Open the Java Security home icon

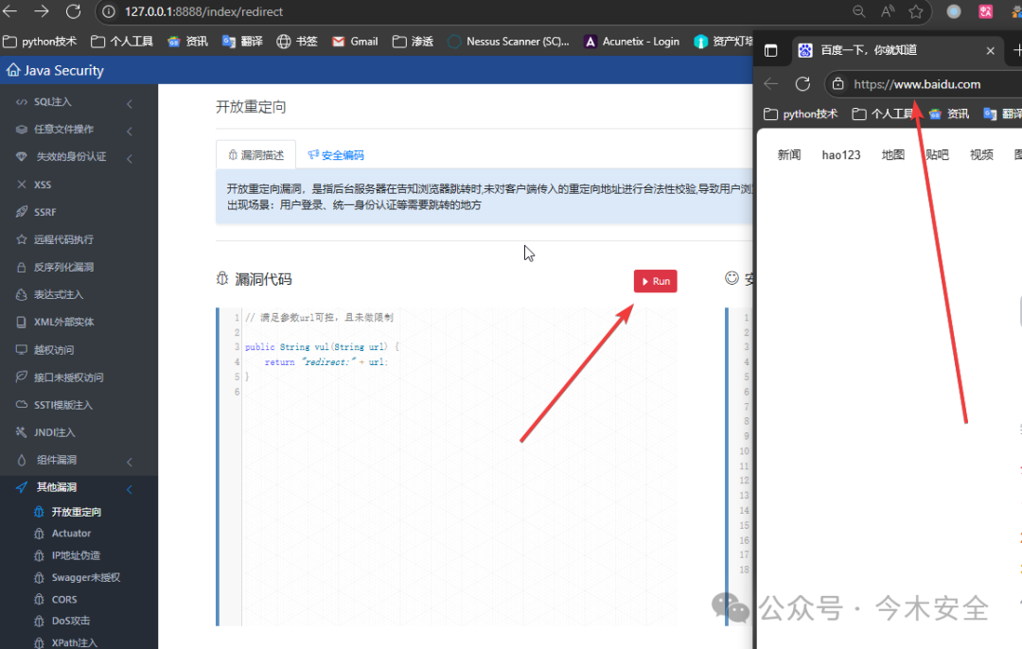pos(13,70)
